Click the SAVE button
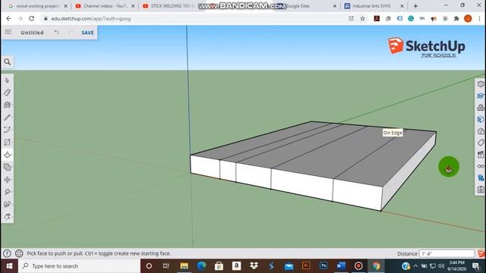Viewport: 486px width, 273px height. (87, 33)
